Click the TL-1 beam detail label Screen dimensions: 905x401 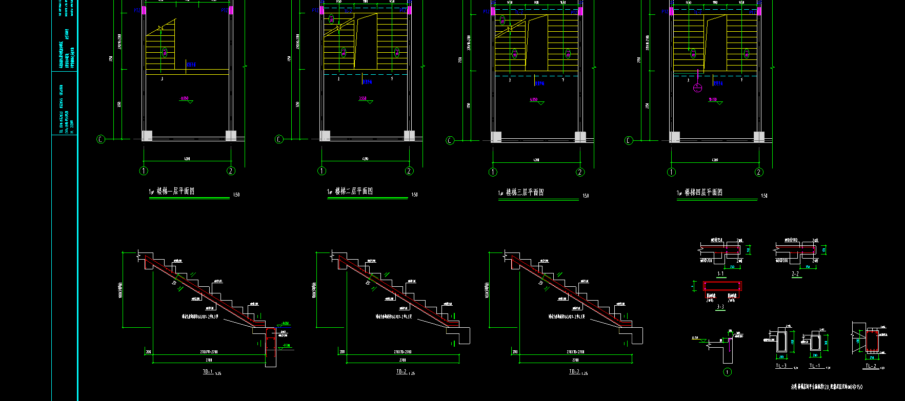pos(815,366)
